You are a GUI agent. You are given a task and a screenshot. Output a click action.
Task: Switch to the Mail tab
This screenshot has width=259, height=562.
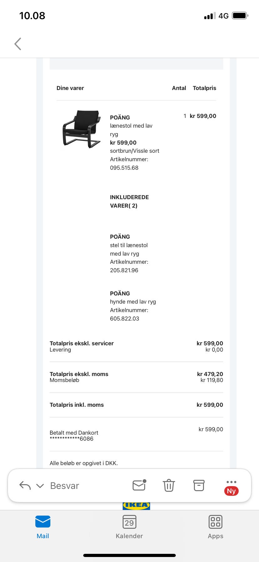point(43,527)
